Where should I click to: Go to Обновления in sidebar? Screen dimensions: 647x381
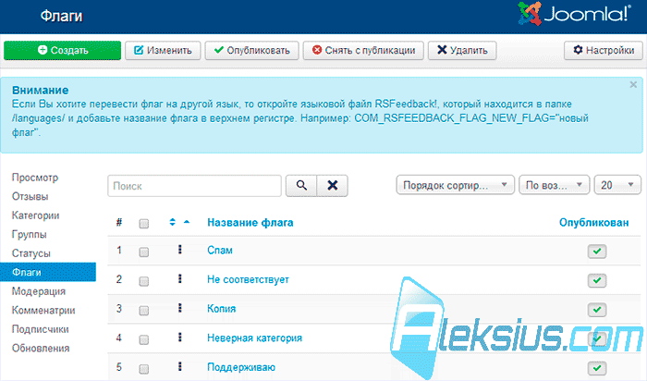[x=41, y=349]
